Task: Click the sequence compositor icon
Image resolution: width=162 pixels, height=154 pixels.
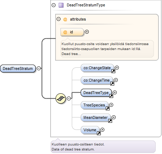Action: 60,98
